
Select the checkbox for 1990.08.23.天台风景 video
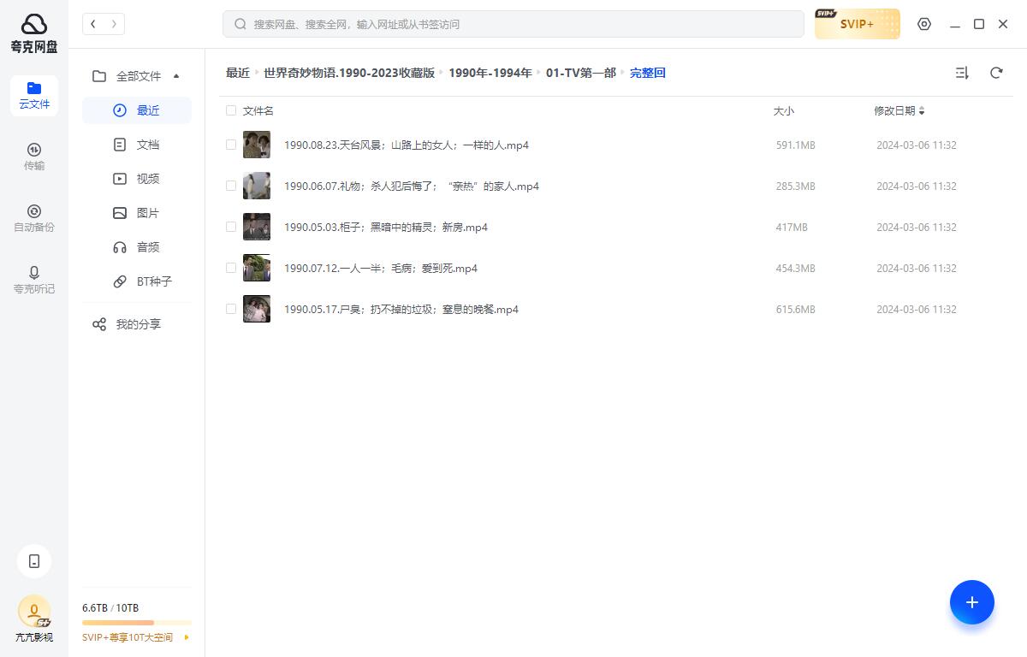231,144
